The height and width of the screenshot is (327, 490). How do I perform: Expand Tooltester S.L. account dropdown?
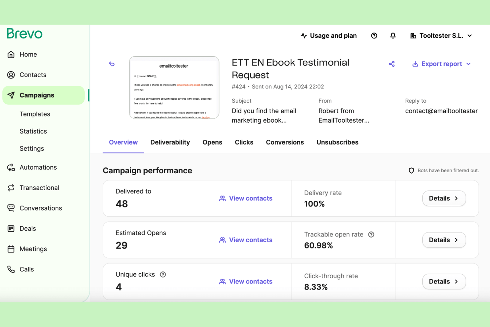441,35
